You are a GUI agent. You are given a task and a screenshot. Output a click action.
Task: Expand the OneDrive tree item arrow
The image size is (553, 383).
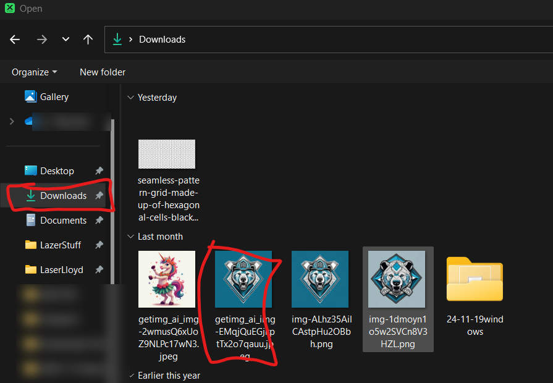point(12,121)
